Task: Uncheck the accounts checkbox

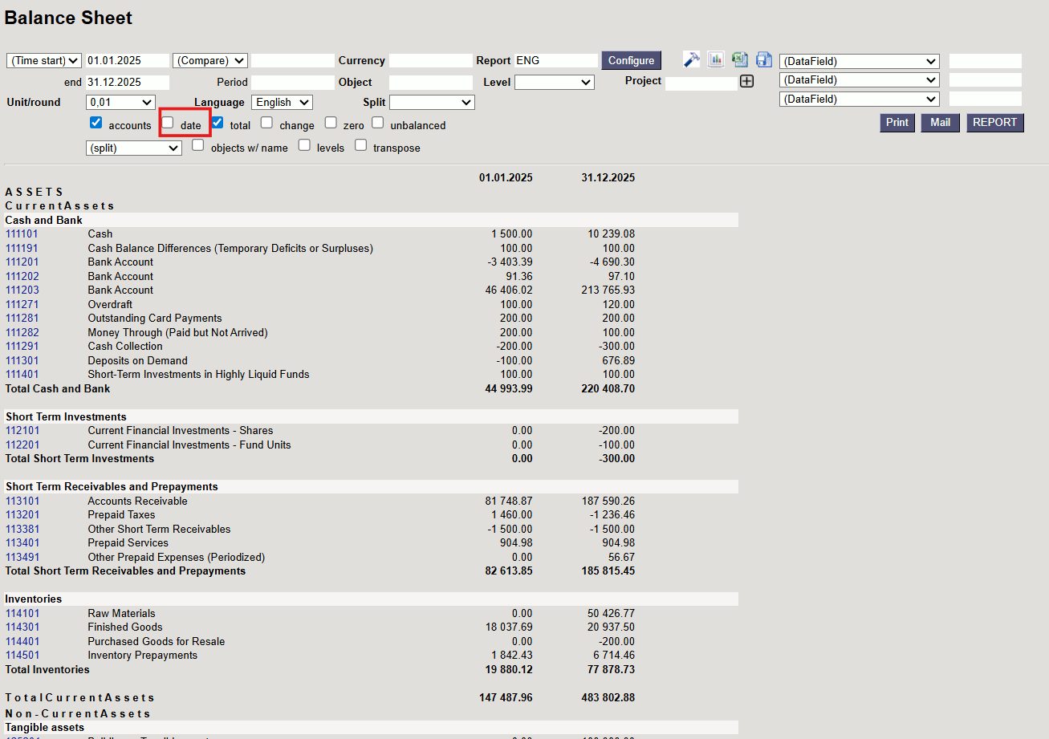Action: (96, 123)
